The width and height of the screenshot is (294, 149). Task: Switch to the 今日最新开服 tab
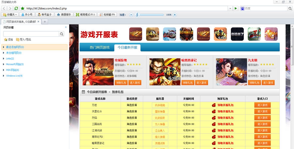click(x=127, y=48)
